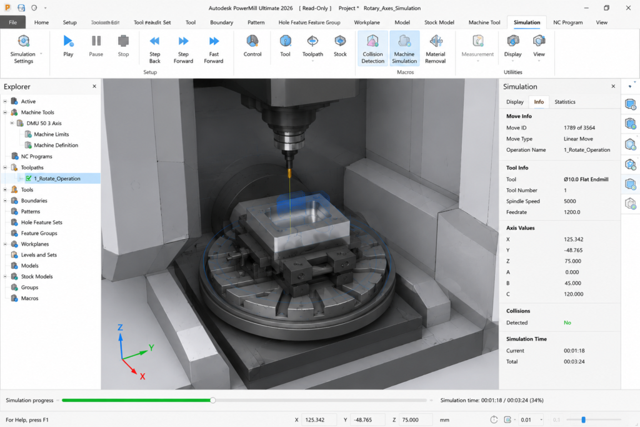Expand the View button dropdown arrow

[539, 61]
